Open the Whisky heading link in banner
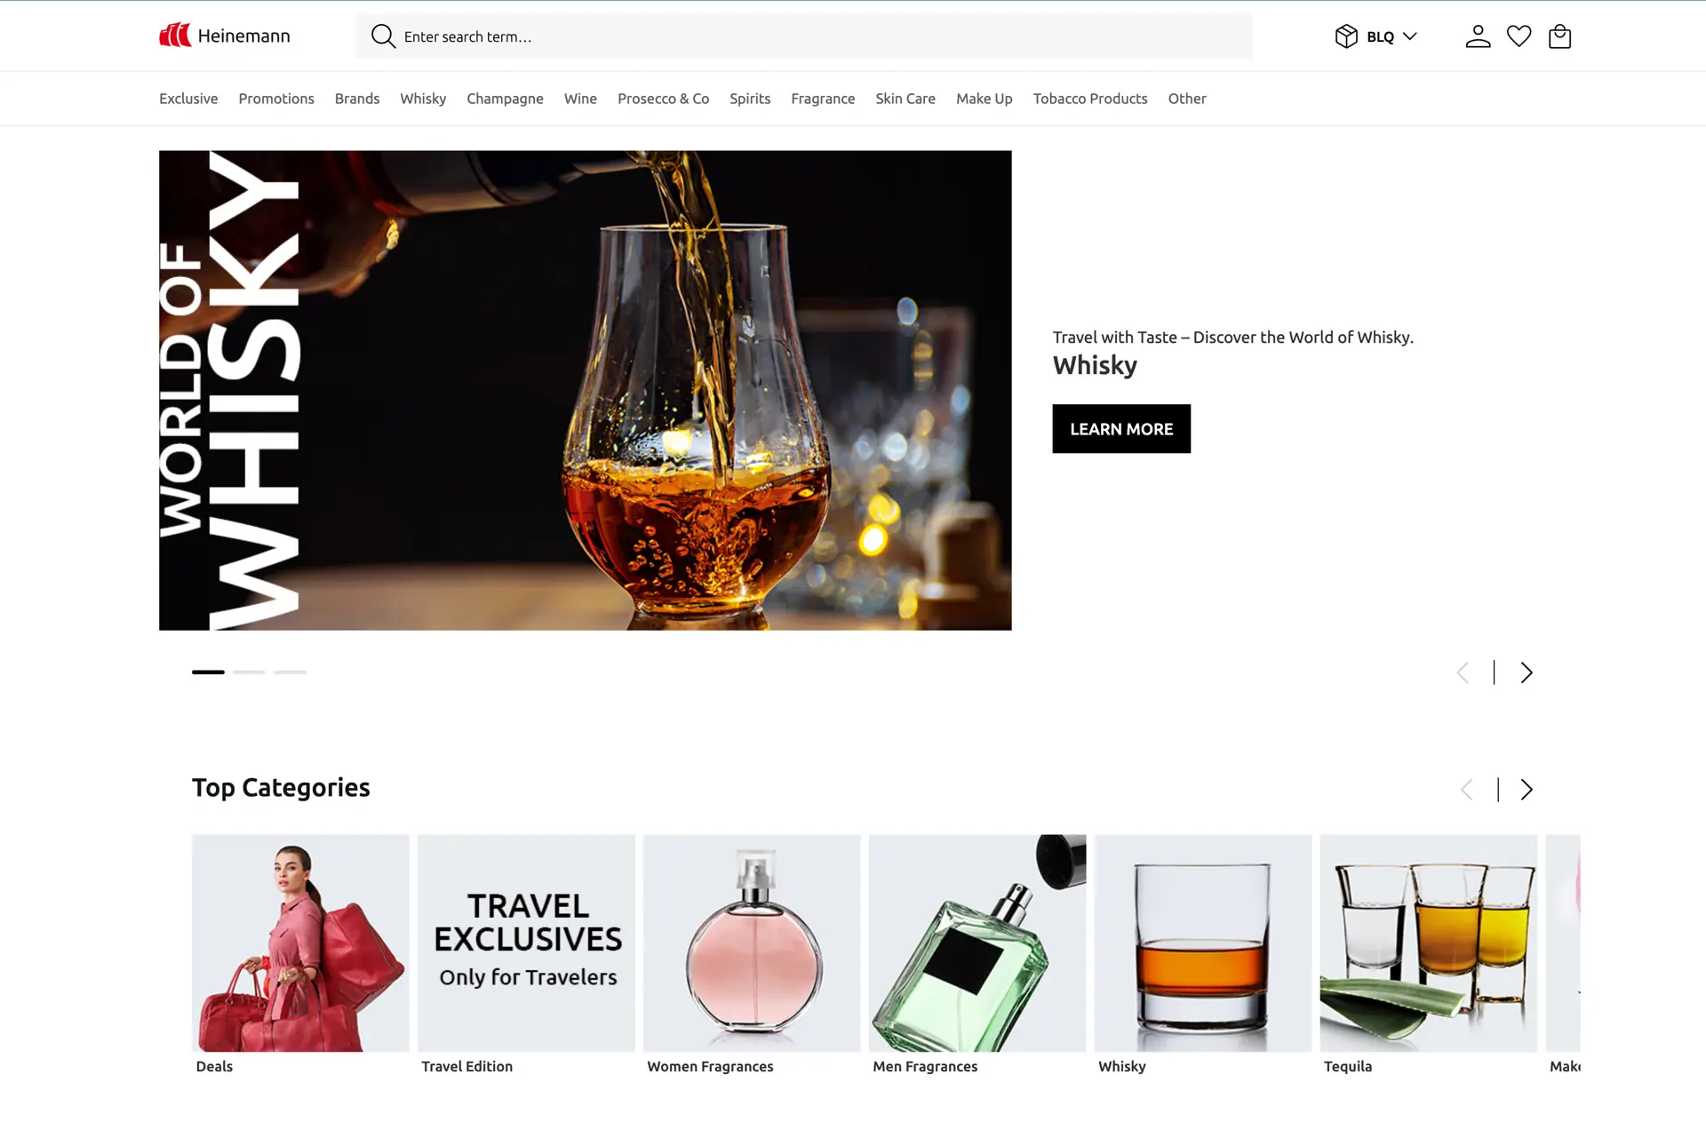This screenshot has width=1706, height=1122. point(1095,365)
